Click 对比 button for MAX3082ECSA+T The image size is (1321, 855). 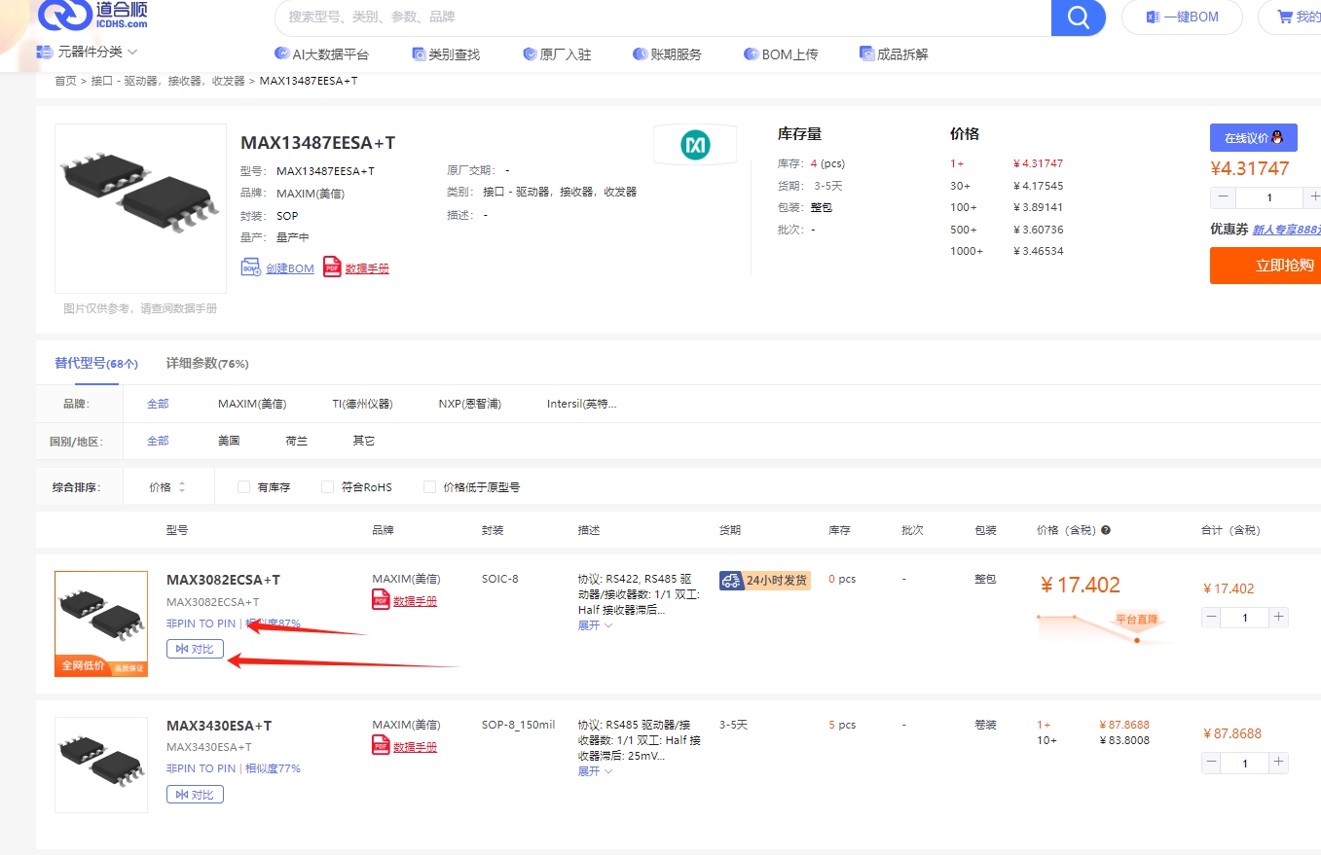point(195,649)
